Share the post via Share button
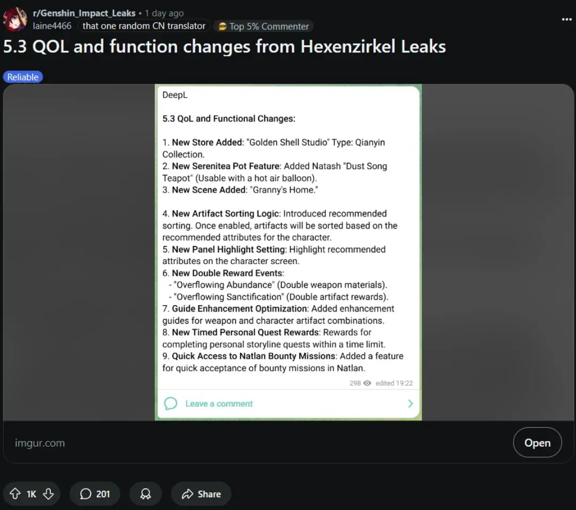Viewport: 576px width, 510px height. click(201, 493)
